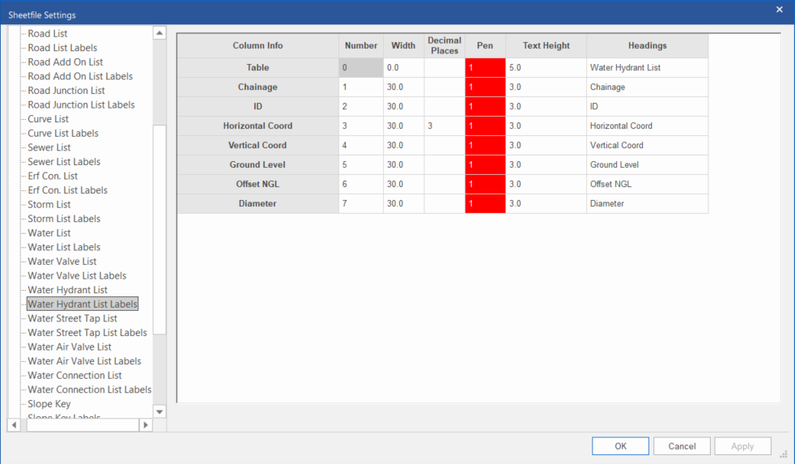
Task: Pick the Diameter row pen color
Action: tap(485, 204)
